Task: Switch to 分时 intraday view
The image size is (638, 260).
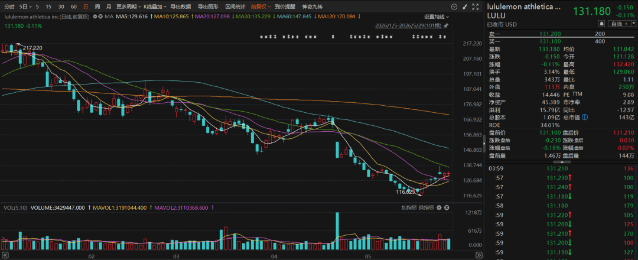Action: pyautogui.click(x=9, y=6)
